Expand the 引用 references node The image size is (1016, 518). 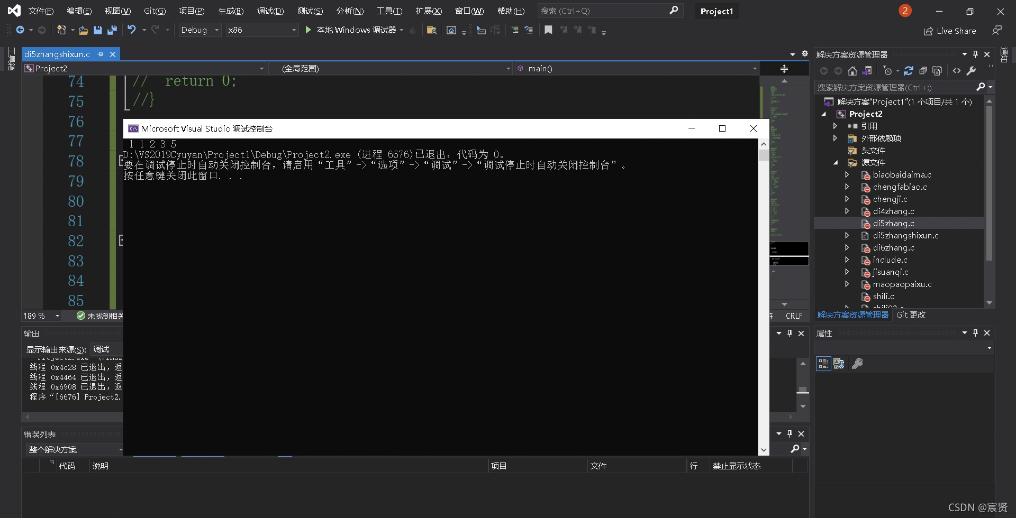click(835, 126)
